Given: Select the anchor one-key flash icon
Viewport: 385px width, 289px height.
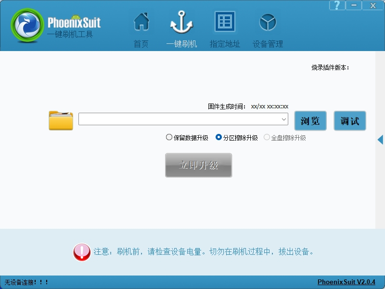Looking at the screenshot, I should pos(181,22).
